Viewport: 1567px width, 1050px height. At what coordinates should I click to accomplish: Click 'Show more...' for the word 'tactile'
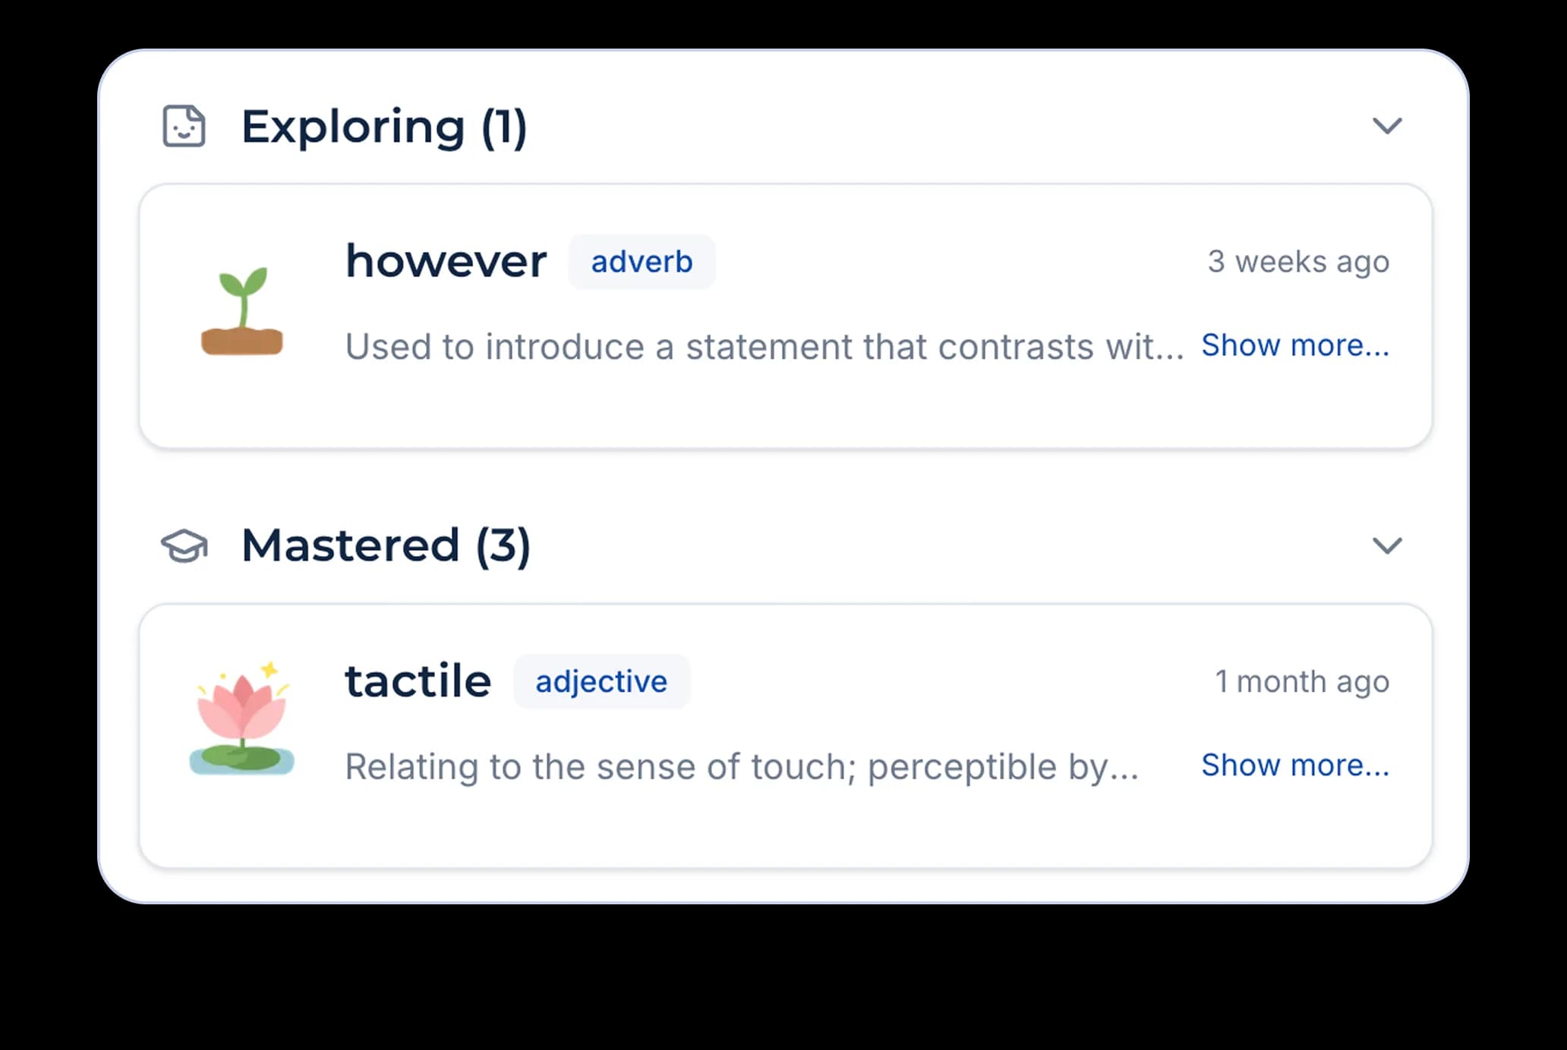pos(1295,765)
